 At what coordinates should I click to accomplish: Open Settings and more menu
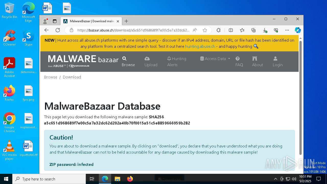[x=287, y=30]
